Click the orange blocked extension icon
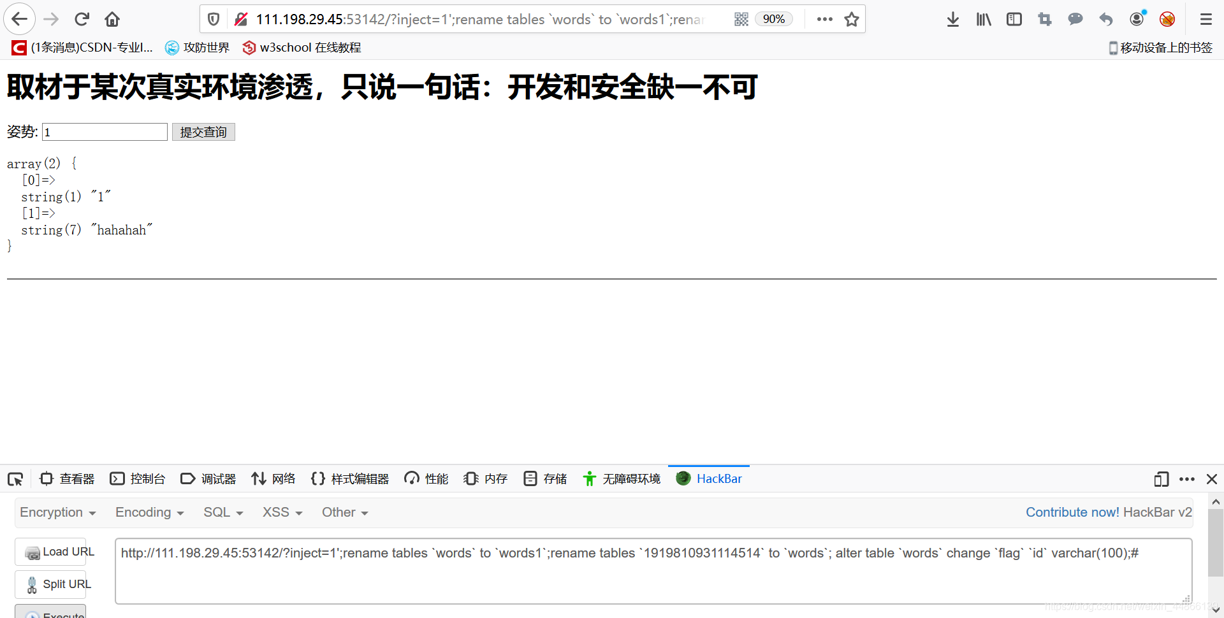 coord(1167,19)
